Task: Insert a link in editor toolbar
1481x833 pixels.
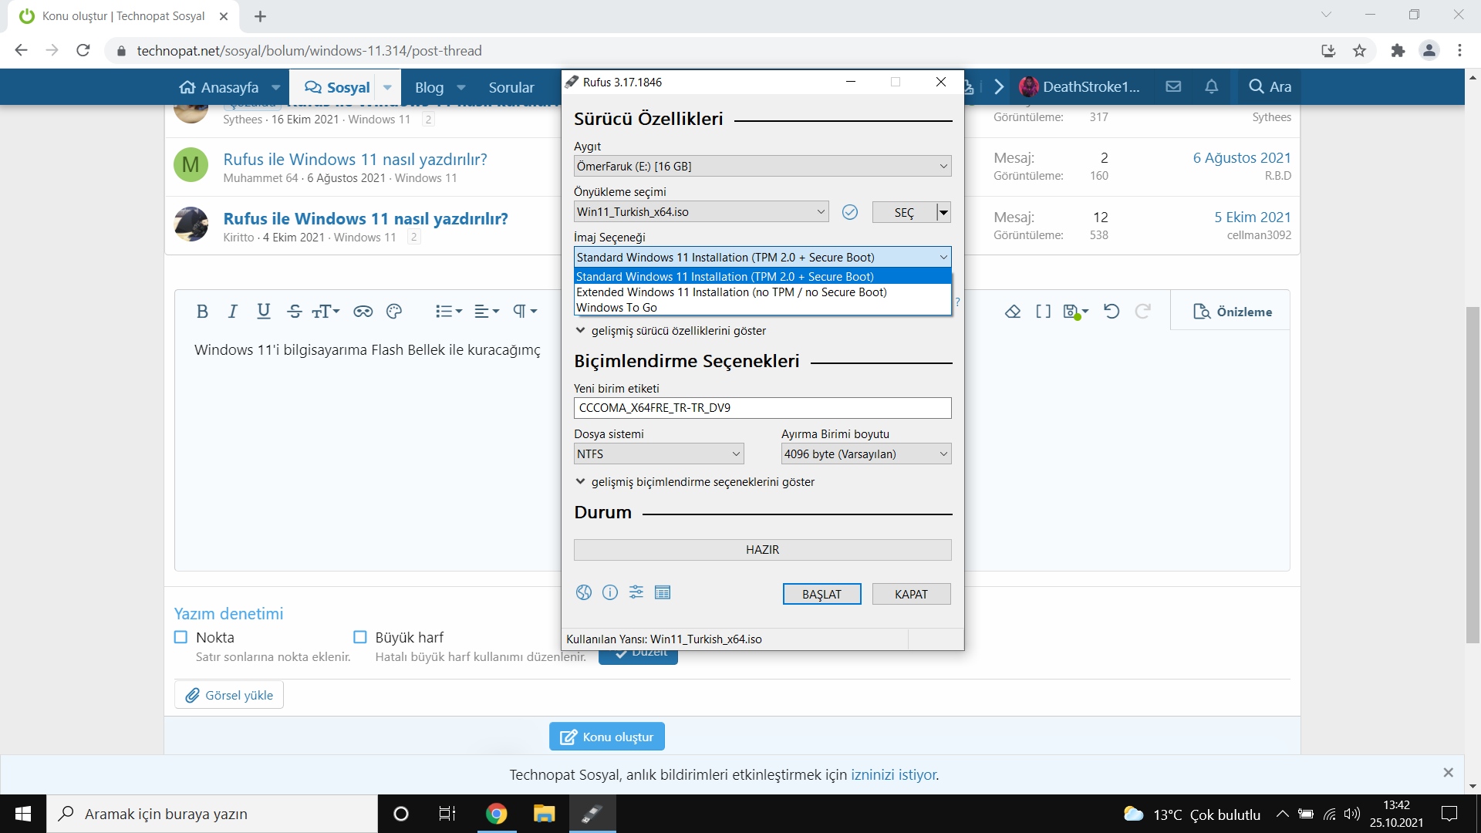Action: 363,312
